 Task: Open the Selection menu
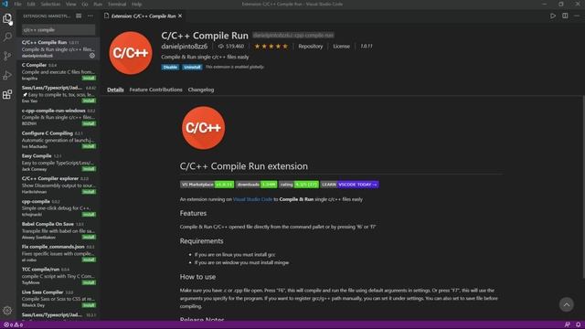pos(50,4)
